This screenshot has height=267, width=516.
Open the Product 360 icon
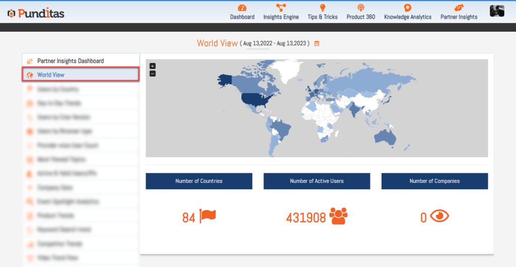(x=360, y=8)
